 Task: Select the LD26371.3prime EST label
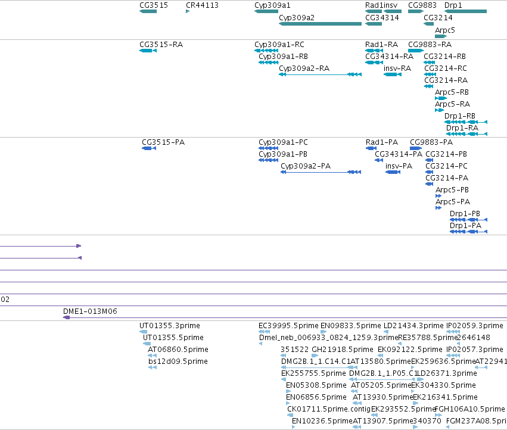(x=447, y=373)
